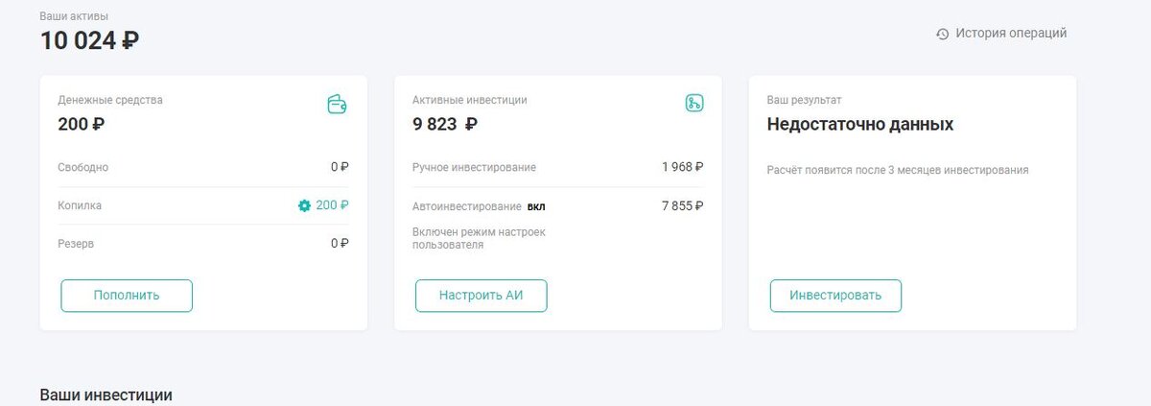Screen dimensions: 1151x406
Task: Open the История операций link
Action: pyautogui.click(x=1010, y=34)
